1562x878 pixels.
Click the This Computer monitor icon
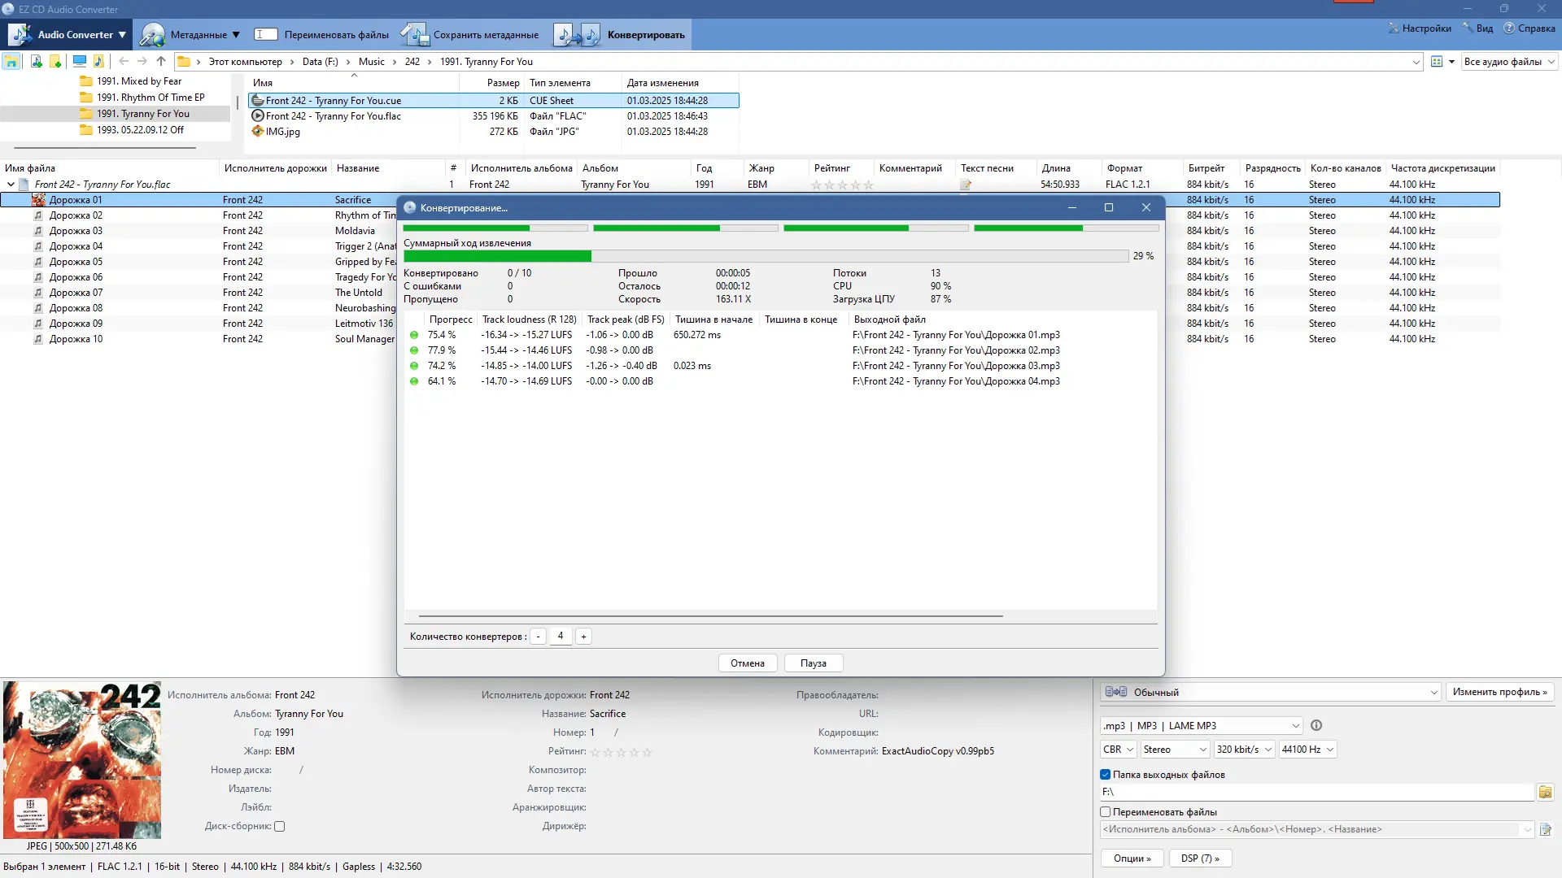[79, 61]
